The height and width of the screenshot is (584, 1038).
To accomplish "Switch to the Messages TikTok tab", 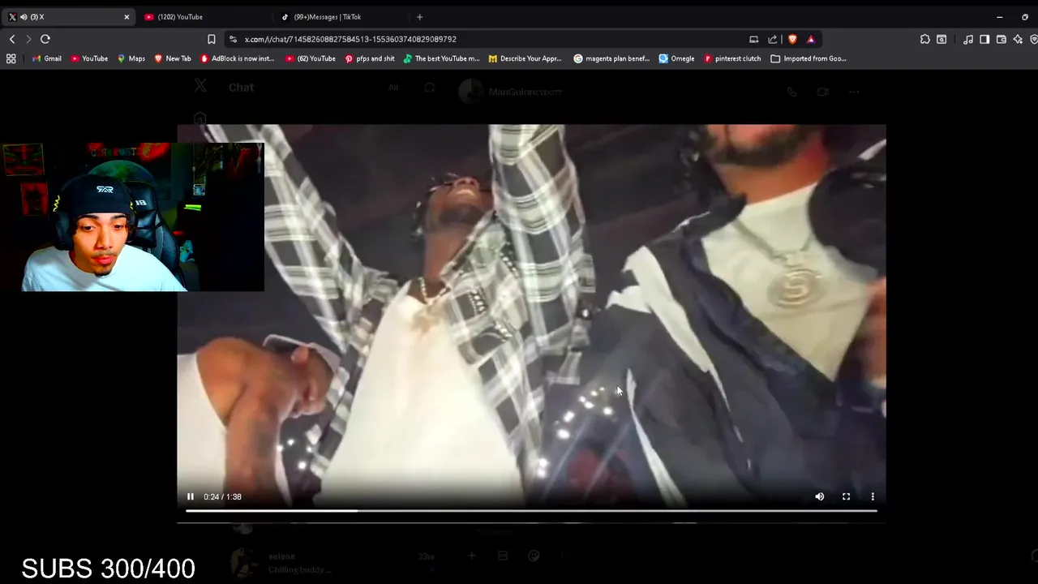I will (341, 16).
